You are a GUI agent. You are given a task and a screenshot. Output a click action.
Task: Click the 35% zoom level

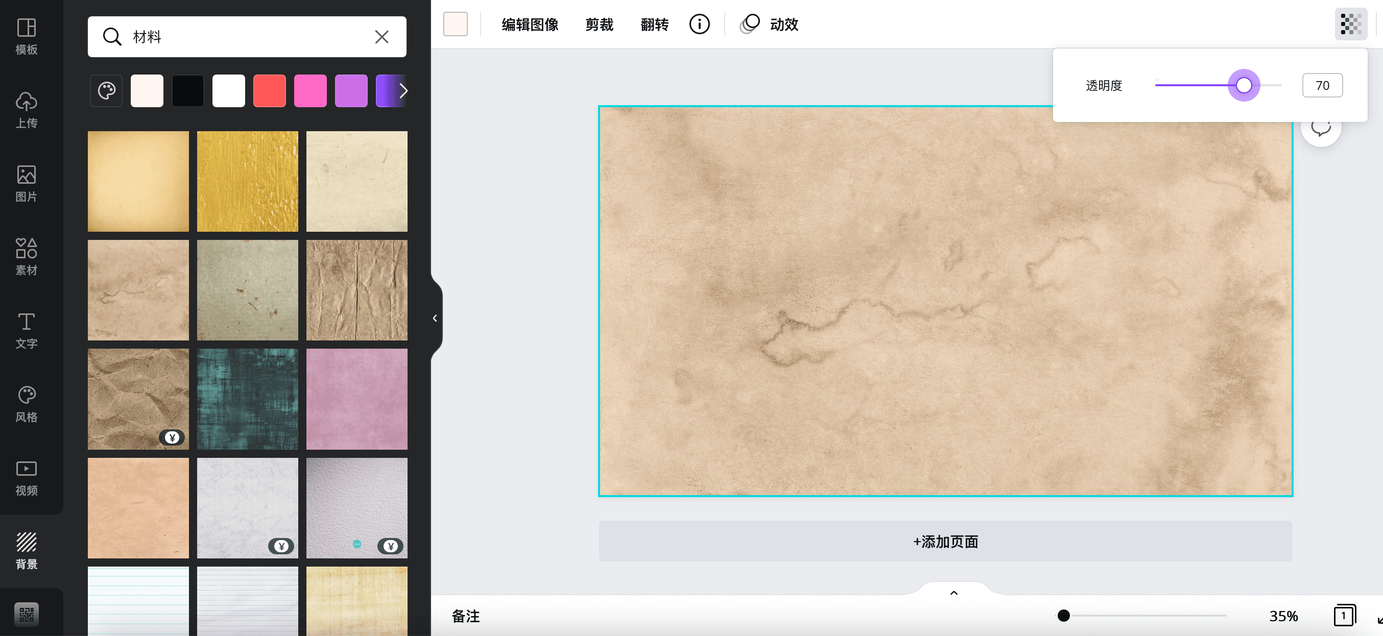pos(1284,616)
